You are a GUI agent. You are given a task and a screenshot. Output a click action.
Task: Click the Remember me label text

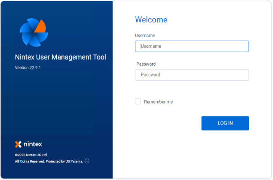pyautogui.click(x=158, y=102)
